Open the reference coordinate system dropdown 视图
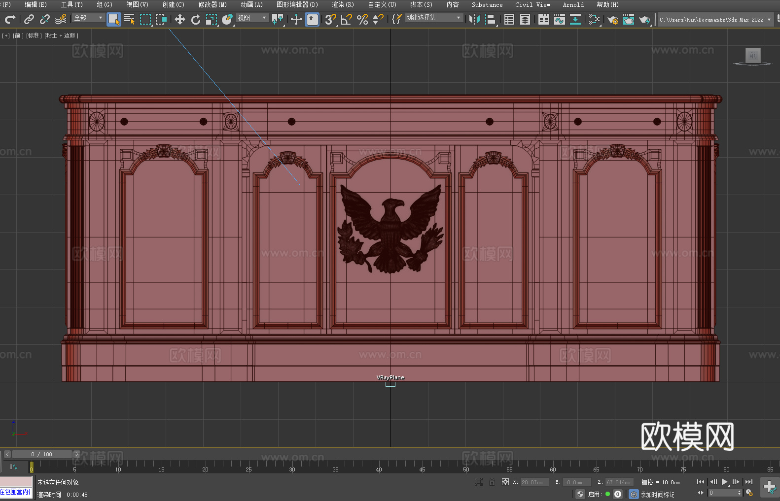The height and width of the screenshot is (501, 780). [252, 18]
